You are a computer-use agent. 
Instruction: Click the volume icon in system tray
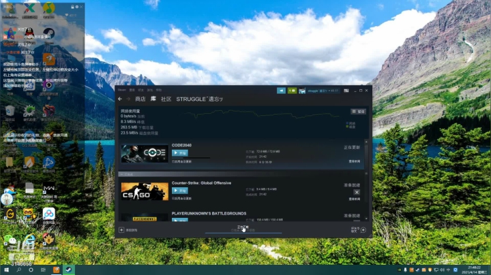pos(442,270)
